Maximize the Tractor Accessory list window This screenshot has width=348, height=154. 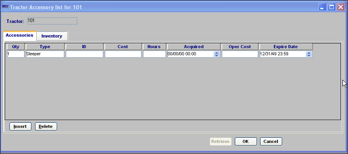[x=331, y=7]
